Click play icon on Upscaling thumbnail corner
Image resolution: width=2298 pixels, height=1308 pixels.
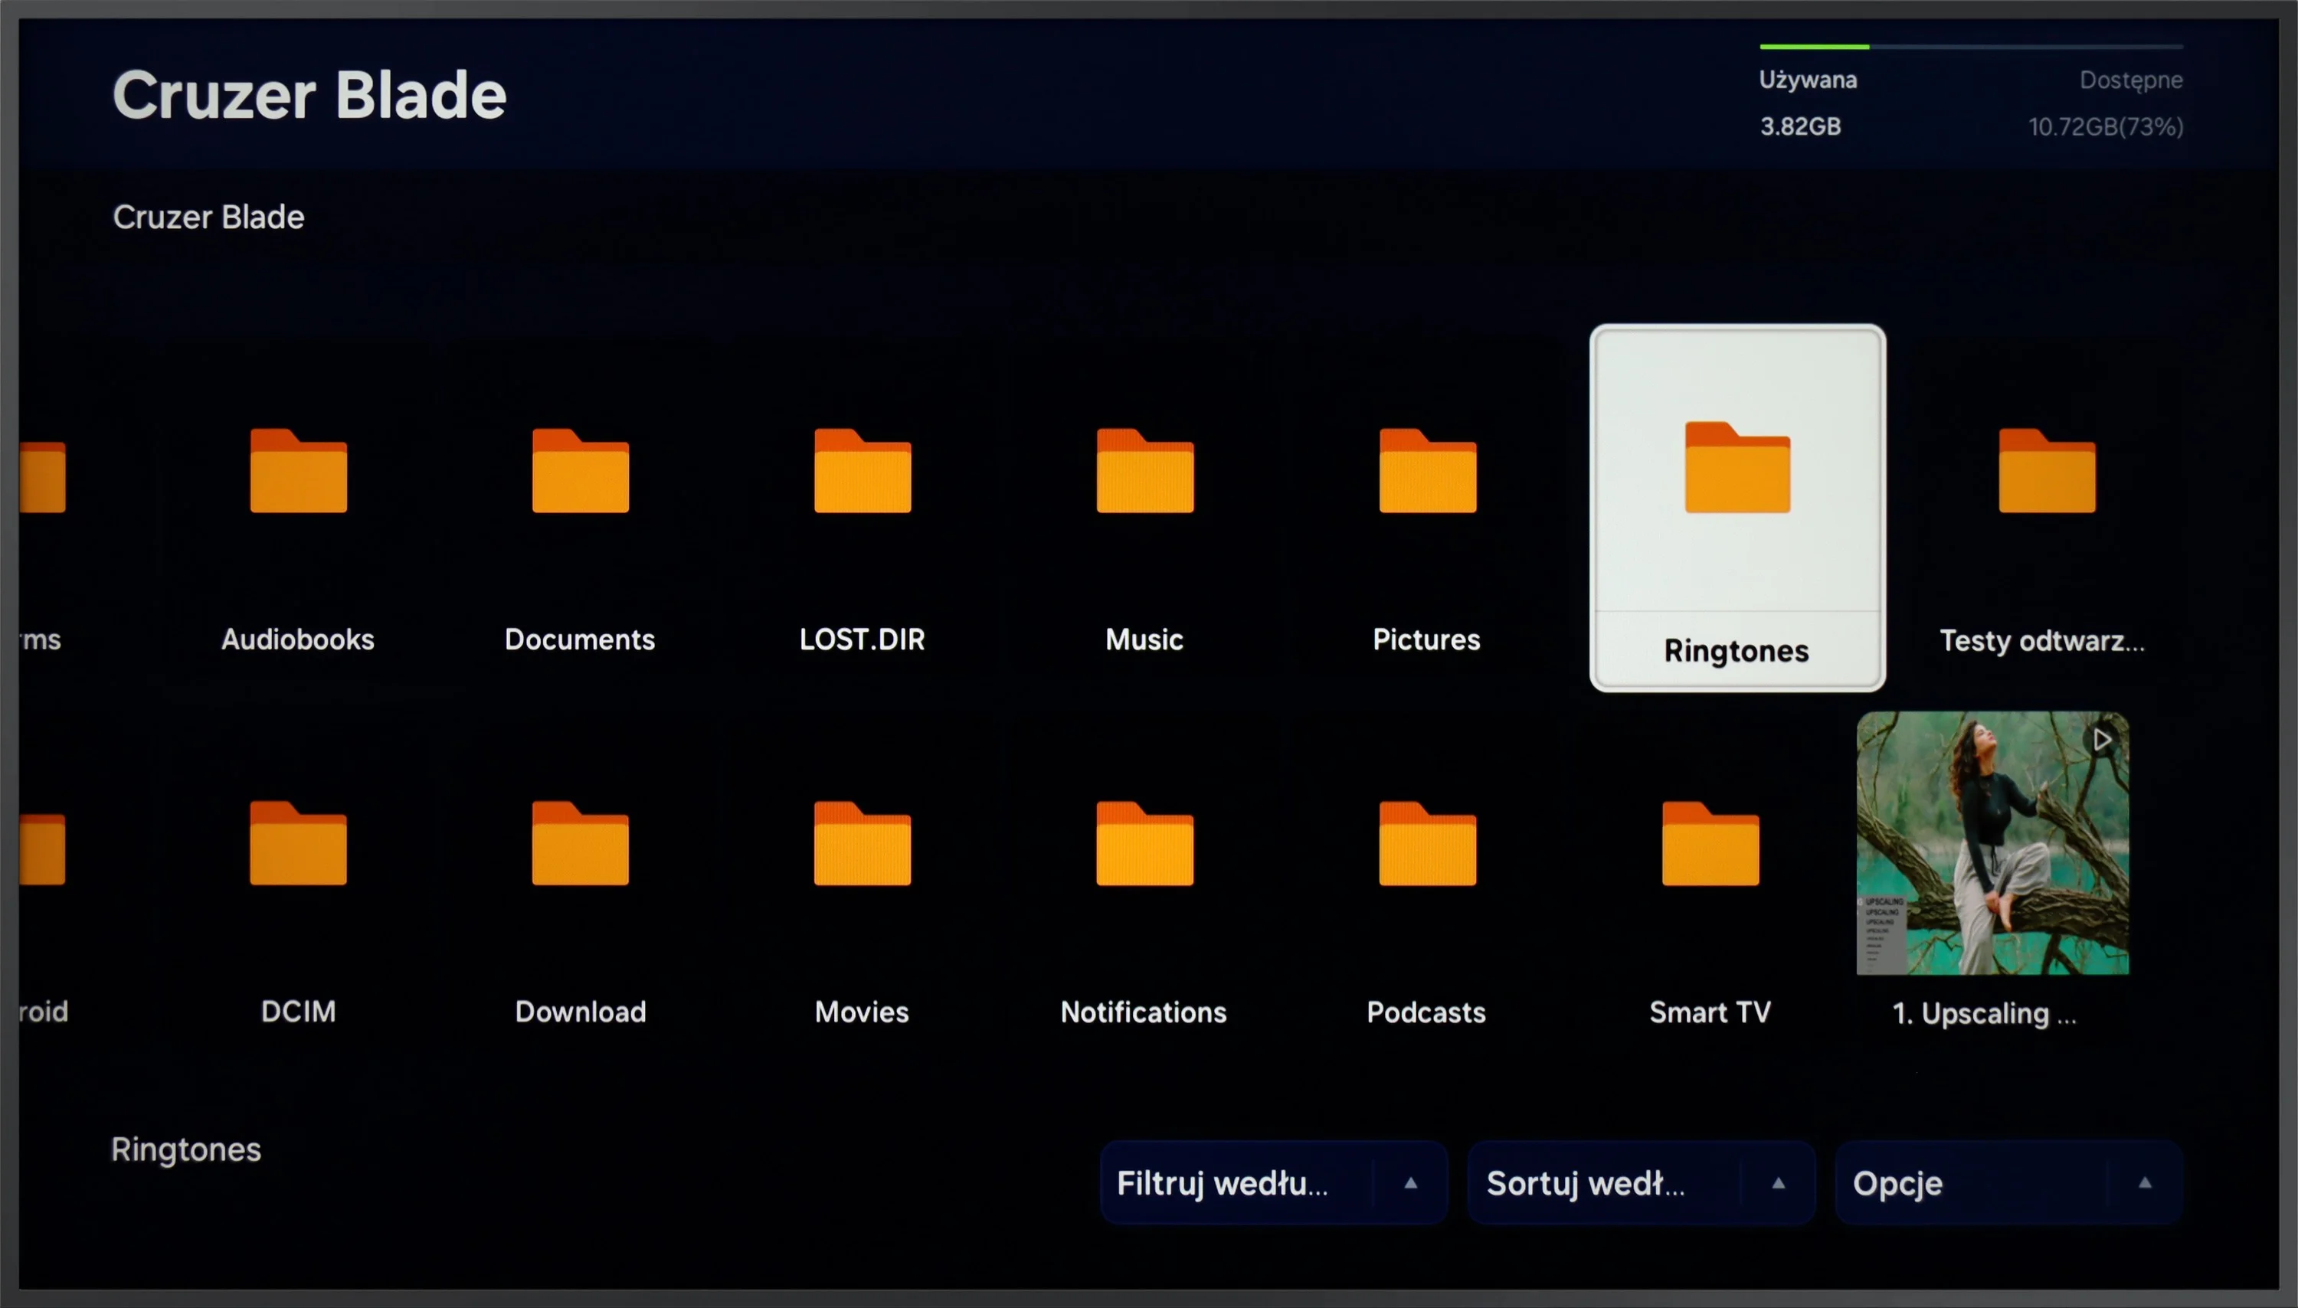(x=2101, y=741)
